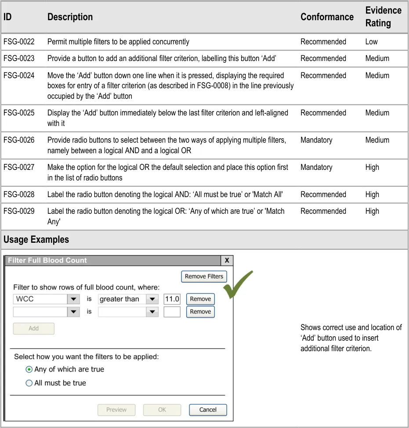Click the value field containing 11.0
Viewport: 409px width, 428px height.
[x=172, y=299]
